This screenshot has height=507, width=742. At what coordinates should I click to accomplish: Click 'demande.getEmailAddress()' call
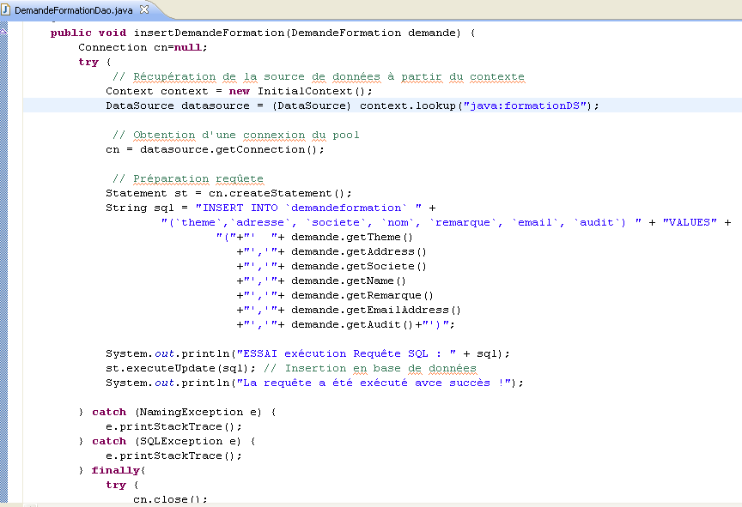[376, 311]
